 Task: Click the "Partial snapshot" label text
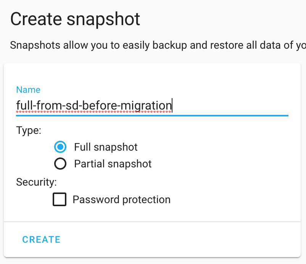pos(113,164)
